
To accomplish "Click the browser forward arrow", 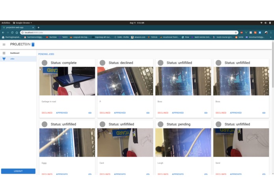I will (8, 32).
